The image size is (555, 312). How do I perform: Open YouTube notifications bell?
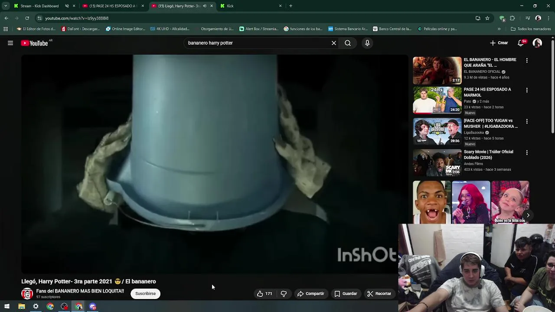(521, 43)
